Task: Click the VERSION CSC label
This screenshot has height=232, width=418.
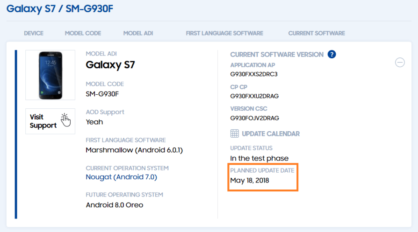Action: coord(249,109)
